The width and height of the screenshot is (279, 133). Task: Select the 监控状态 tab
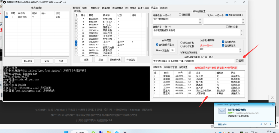point(157,67)
